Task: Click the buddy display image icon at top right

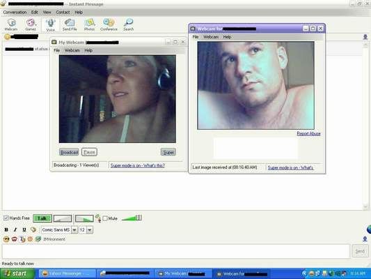Action: [x=365, y=37]
